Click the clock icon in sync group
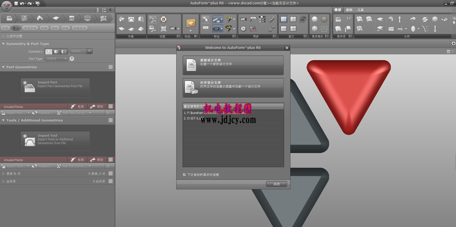The image size is (456, 227). click(x=243, y=28)
